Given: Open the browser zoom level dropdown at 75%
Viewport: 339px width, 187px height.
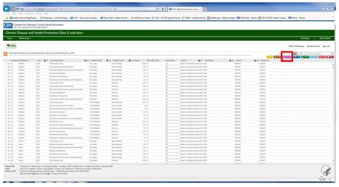Looking at the screenshot, I should (330, 179).
